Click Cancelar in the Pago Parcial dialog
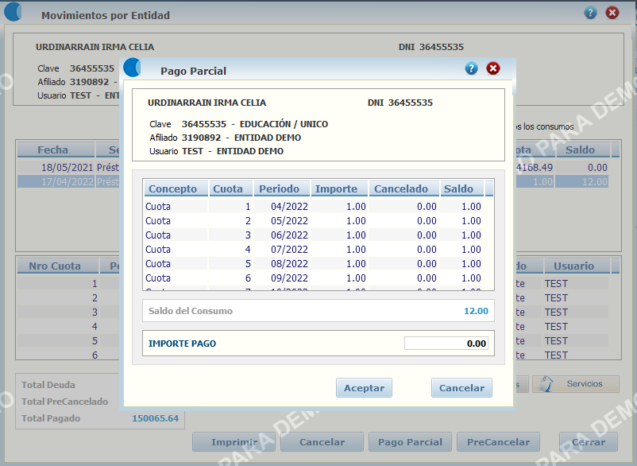The image size is (637, 466). (461, 387)
